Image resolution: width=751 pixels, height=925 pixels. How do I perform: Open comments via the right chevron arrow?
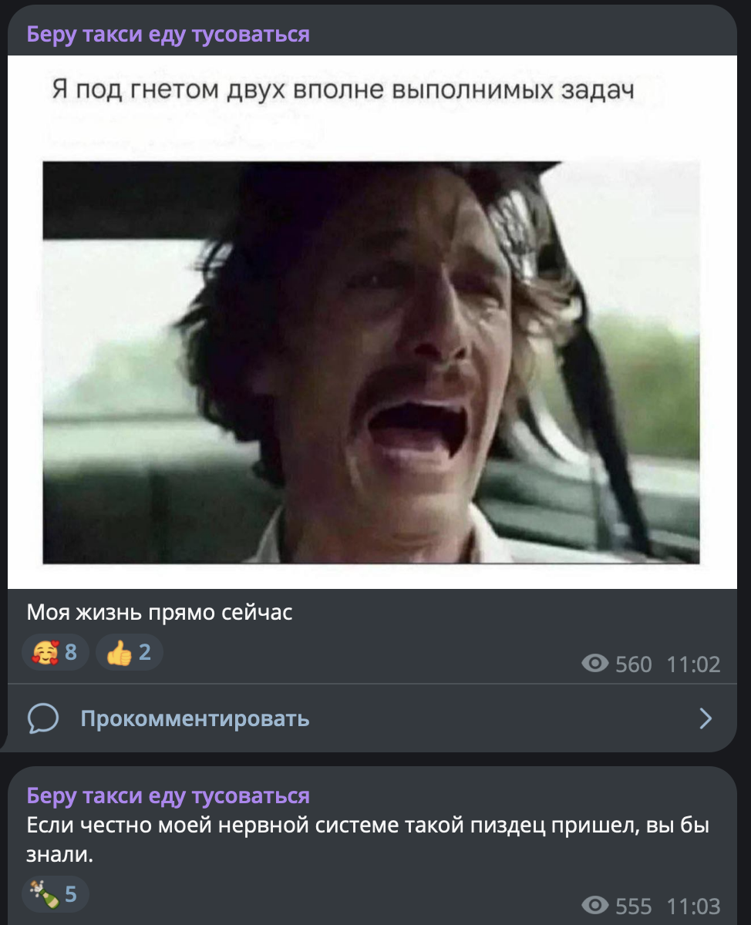(x=706, y=719)
